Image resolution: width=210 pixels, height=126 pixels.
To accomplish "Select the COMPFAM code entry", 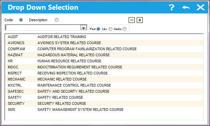I will 16,49.
